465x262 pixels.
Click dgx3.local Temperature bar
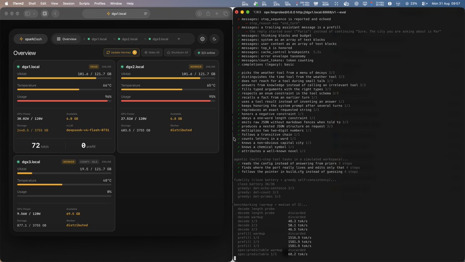coord(64,184)
